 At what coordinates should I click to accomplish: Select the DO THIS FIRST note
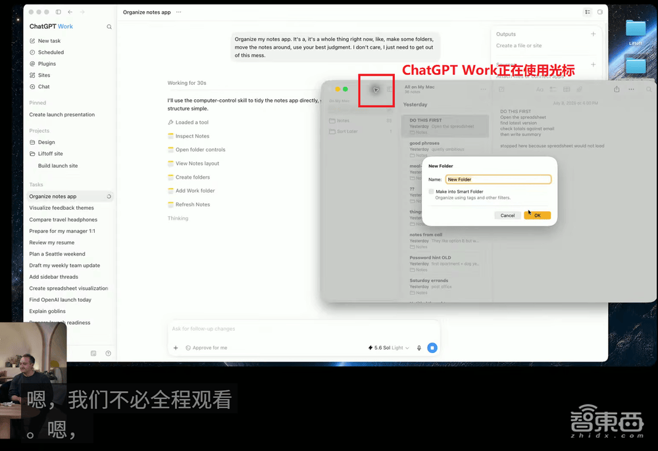[x=445, y=126]
